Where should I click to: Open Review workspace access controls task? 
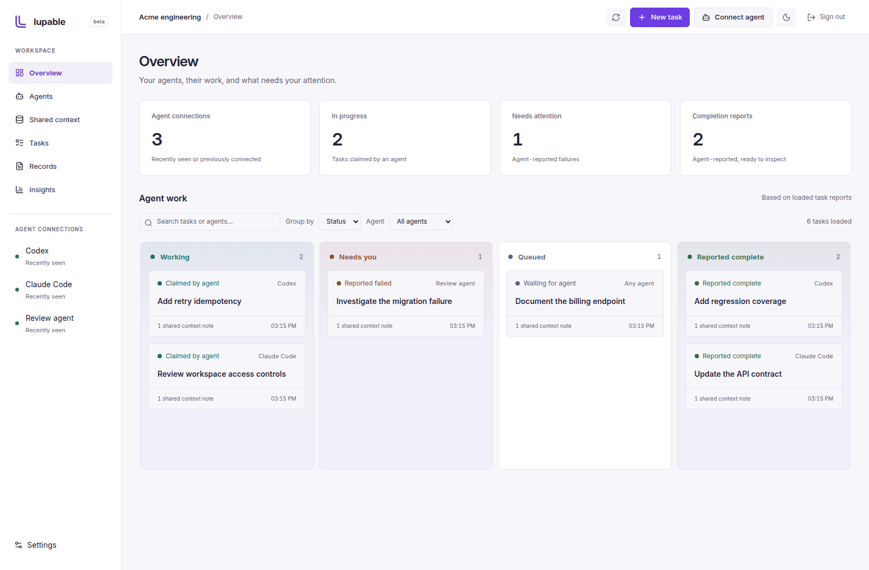[x=227, y=376]
